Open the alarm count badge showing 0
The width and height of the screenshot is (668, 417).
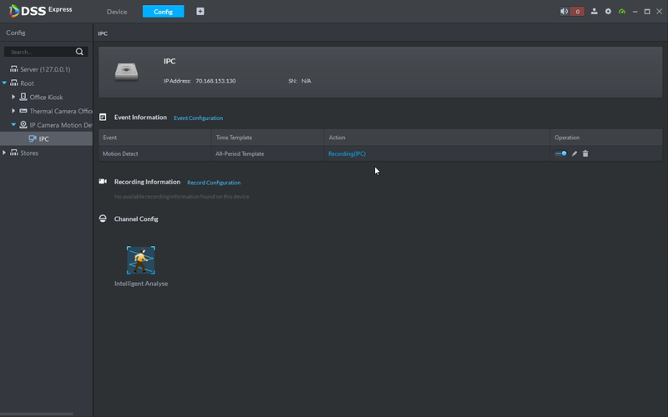click(x=577, y=12)
